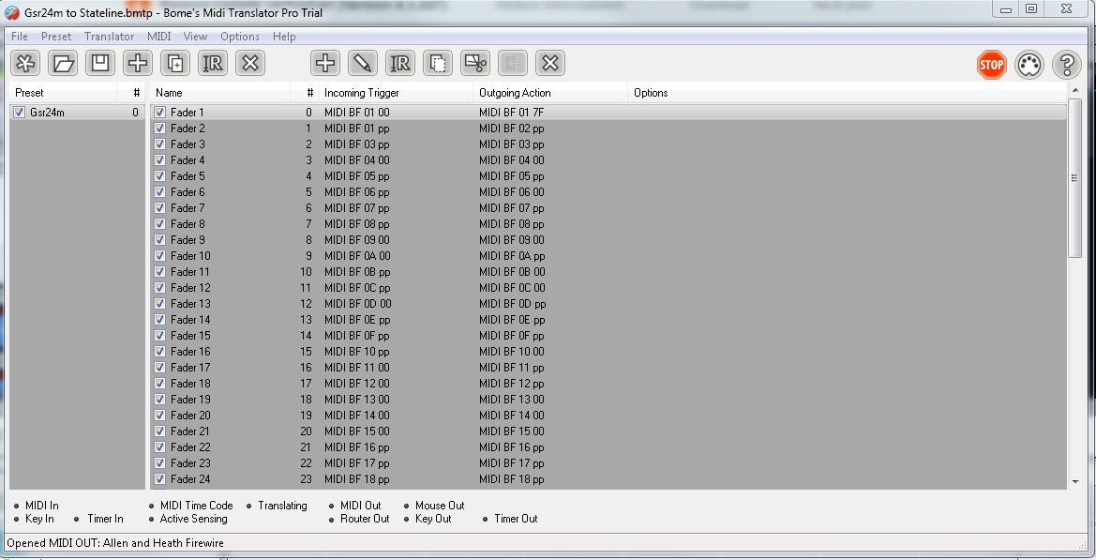The image size is (1096, 560).
Task: Click the translator list scroll down arrow
Action: (1074, 481)
